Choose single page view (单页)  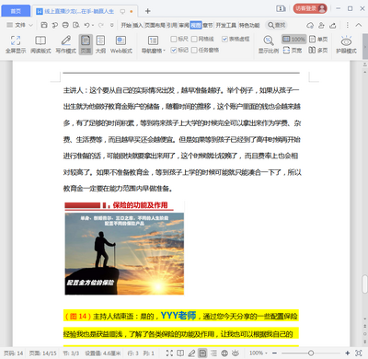(x=318, y=39)
